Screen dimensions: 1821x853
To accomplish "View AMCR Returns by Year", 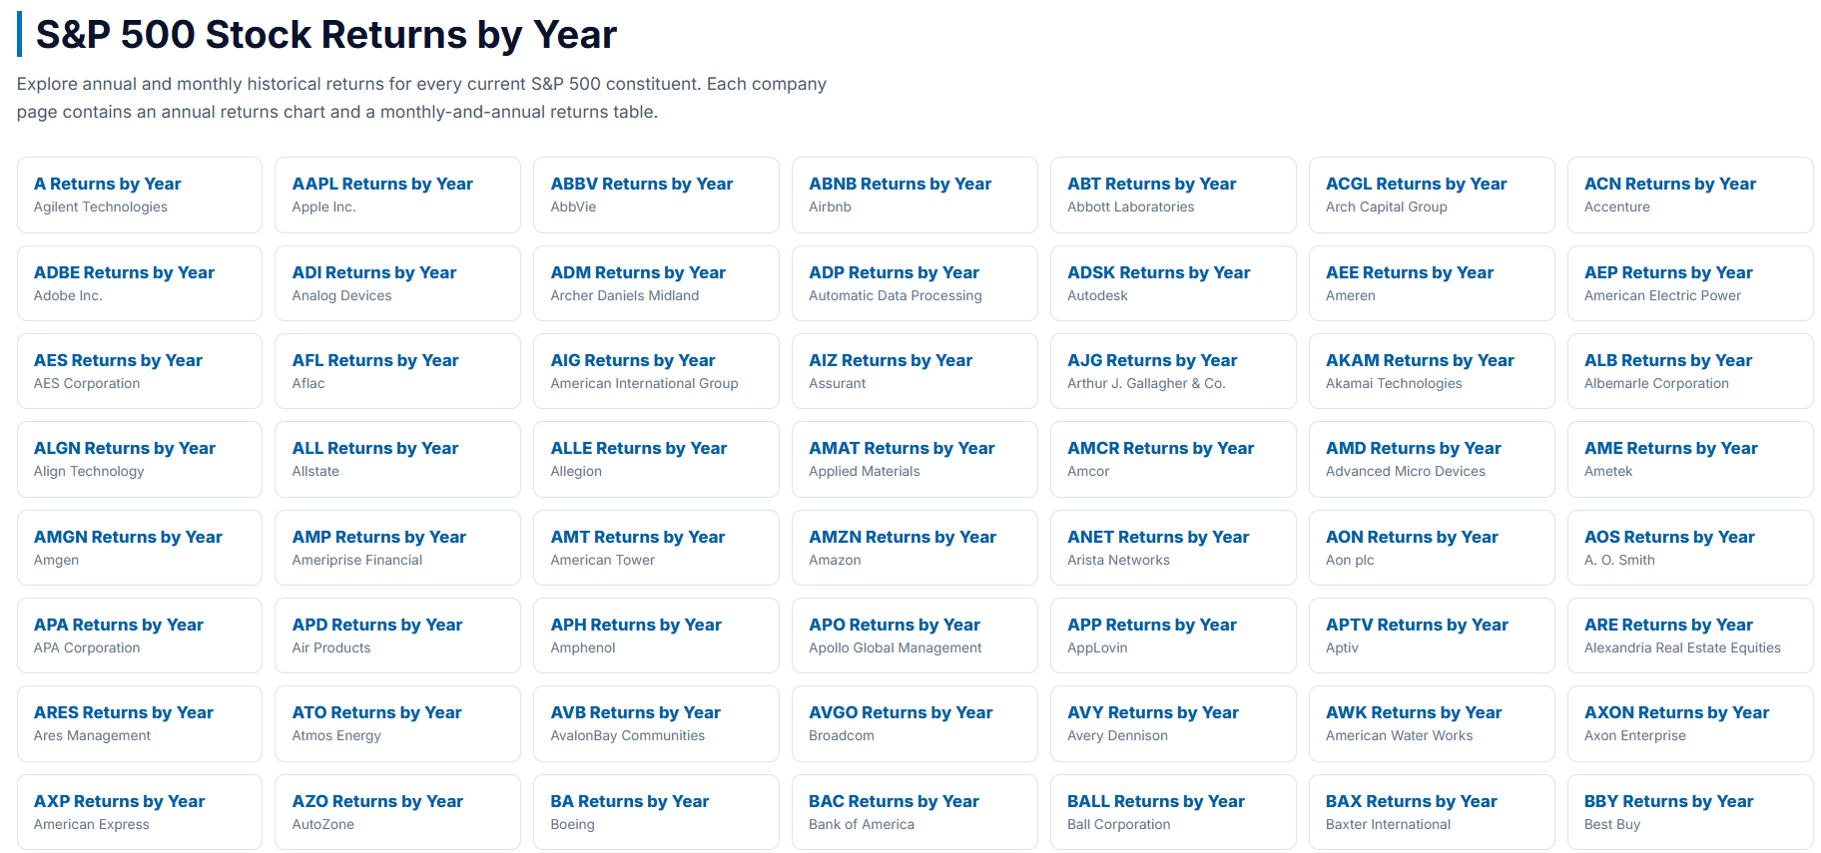I will pos(1173,459).
